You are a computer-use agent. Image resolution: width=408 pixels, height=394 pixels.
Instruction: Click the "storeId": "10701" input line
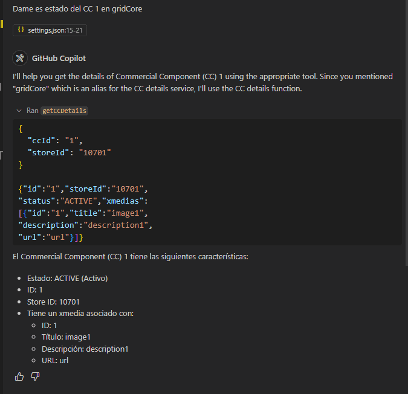point(70,153)
